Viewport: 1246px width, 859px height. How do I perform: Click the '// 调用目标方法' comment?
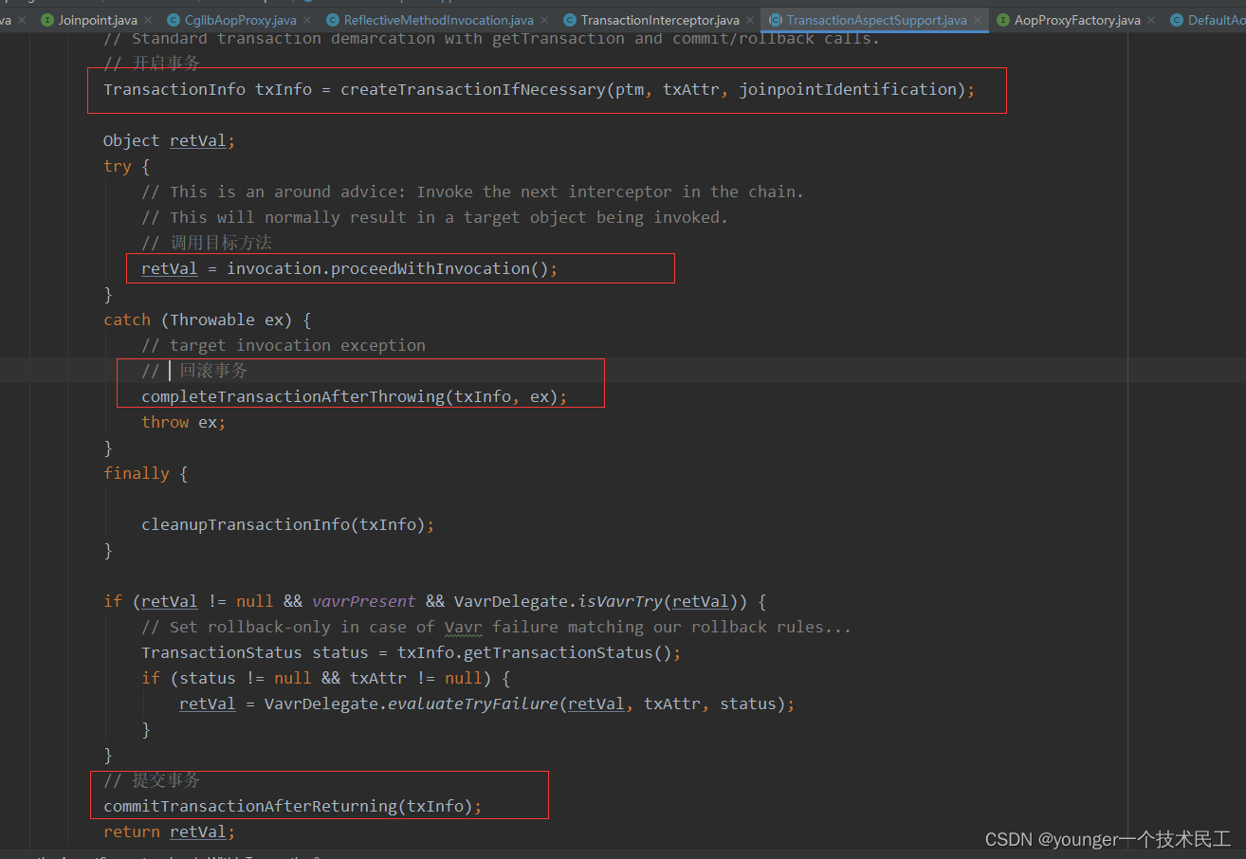pos(207,243)
